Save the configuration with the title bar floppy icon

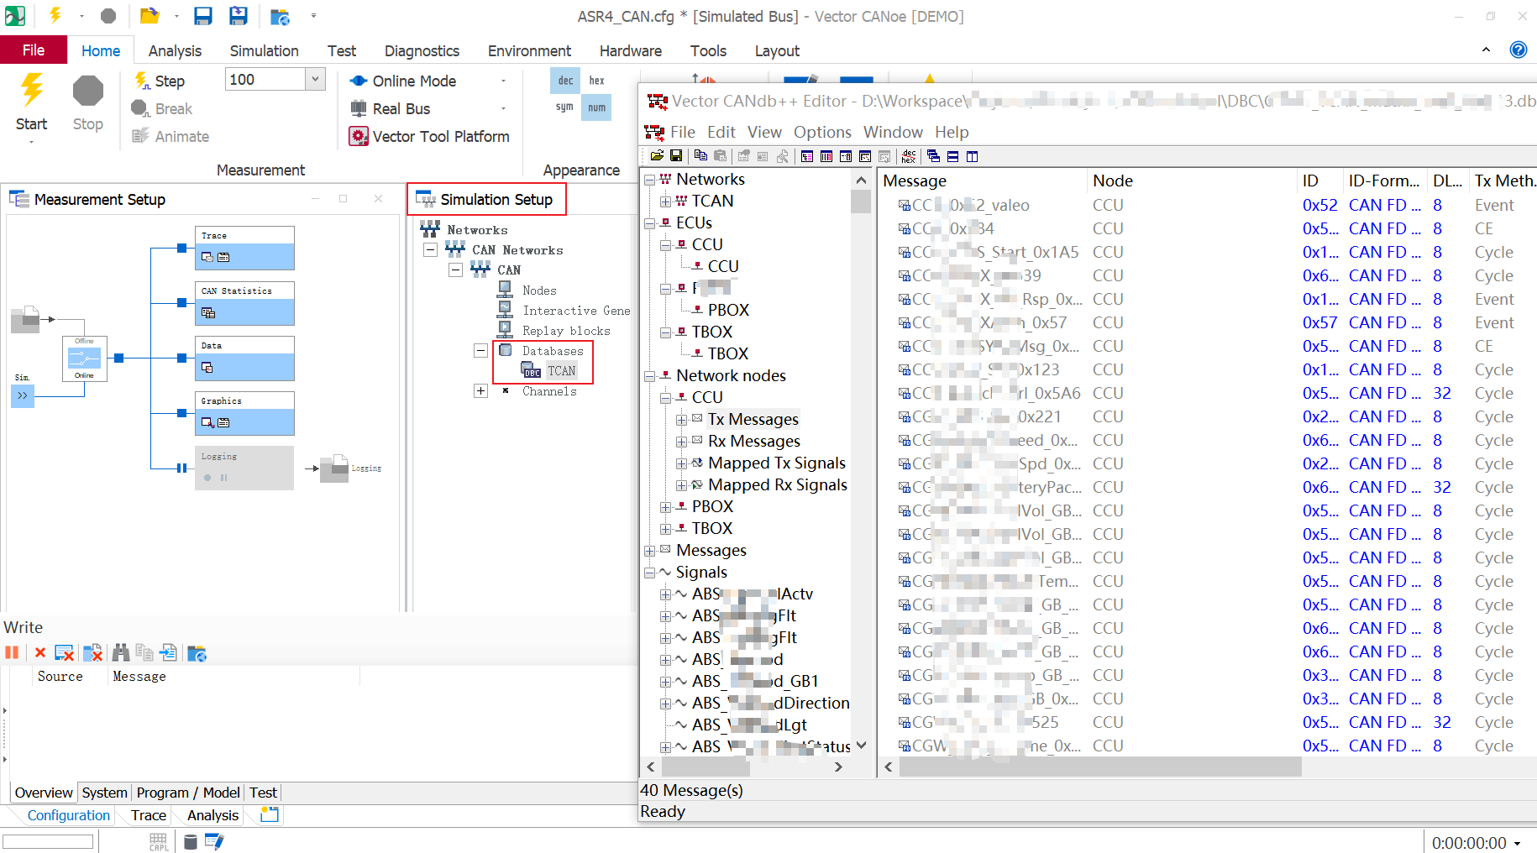pyautogui.click(x=202, y=15)
